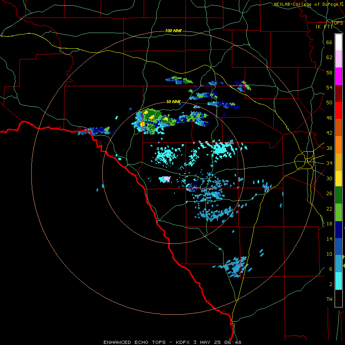Viewport: 345px width, 345px height.
Task: Click the yellow swatch next to 30
Action: point(338,179)
